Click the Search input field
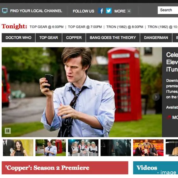Viewport: 178px width, 178px height. [168, 10]
